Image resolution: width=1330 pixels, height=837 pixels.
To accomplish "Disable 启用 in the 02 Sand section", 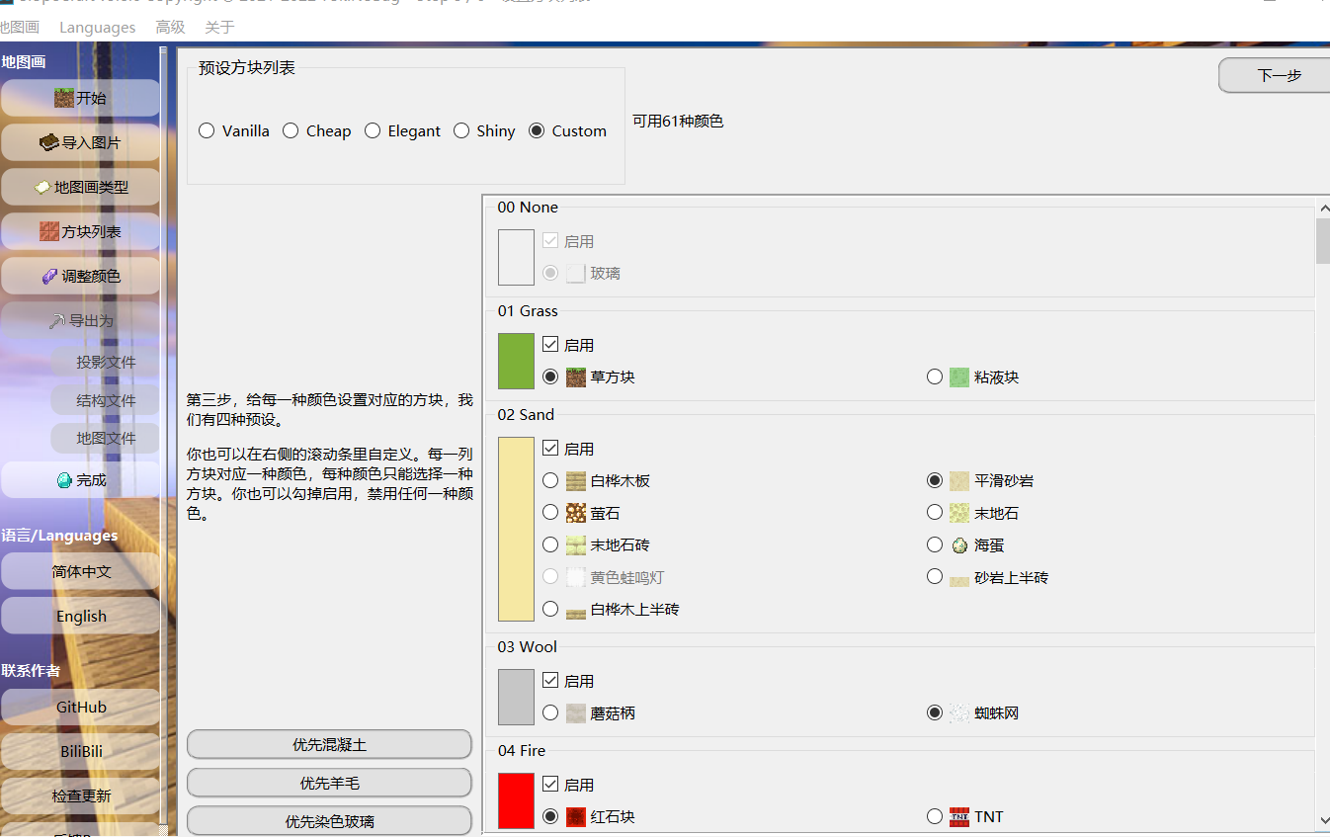I will [548, 448].
